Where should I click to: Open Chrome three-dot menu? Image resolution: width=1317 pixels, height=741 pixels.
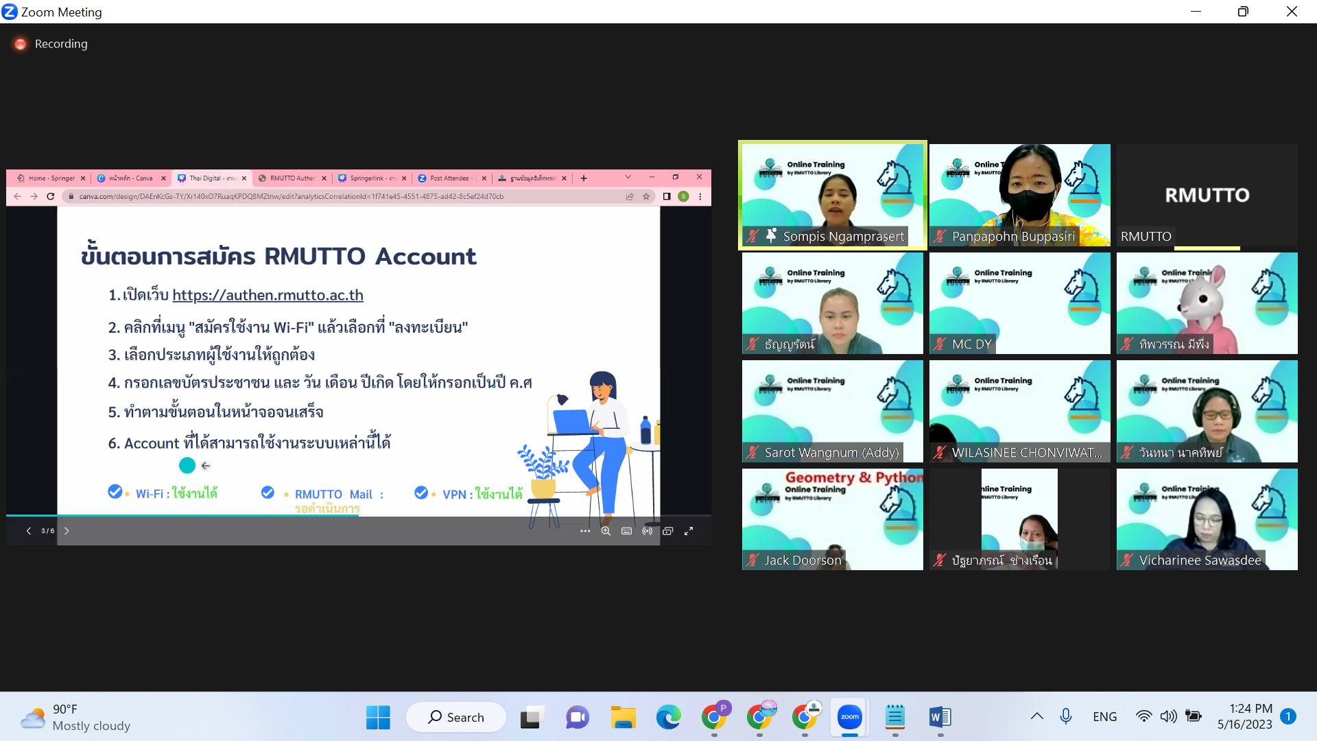click(x=700, y=196)
